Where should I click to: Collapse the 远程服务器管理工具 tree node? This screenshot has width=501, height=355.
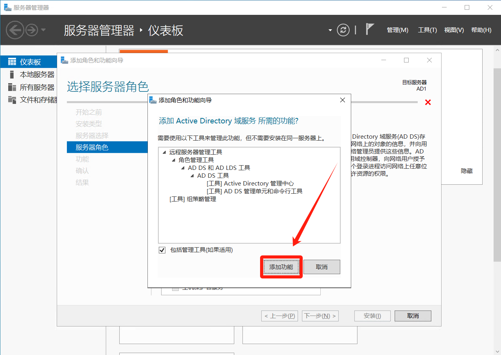point(164,152)
